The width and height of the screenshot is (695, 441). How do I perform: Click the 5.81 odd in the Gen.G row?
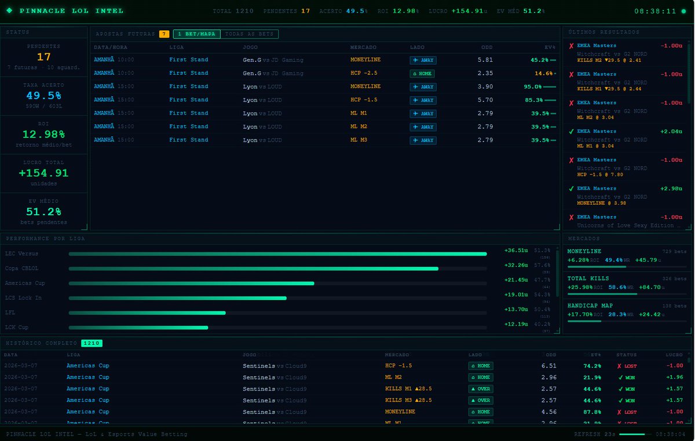[485, 60]
